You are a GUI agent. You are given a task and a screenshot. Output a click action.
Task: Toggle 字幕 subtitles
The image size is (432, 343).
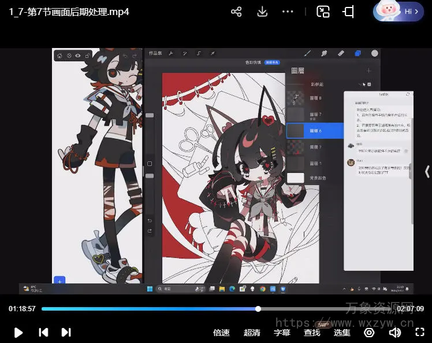coord(282,333)
